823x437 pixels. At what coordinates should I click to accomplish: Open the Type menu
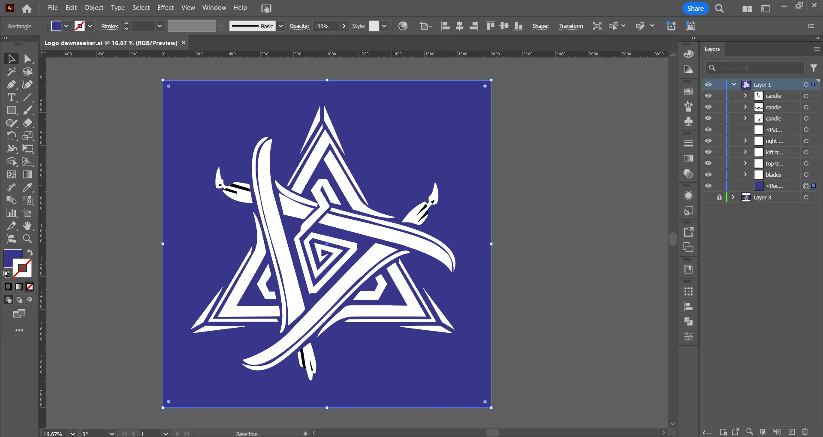pyautogui.click(x=118, y=8)
